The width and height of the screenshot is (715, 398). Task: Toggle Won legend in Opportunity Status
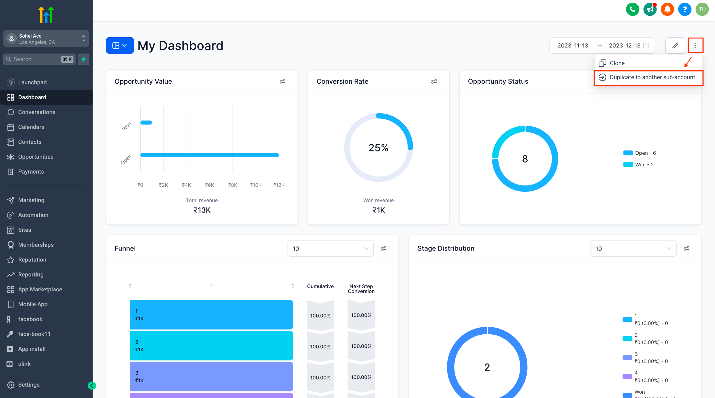point(638,165)
